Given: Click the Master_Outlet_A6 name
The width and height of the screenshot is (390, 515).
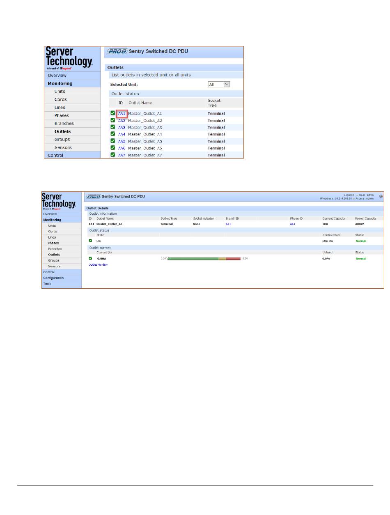Looking at the screenshot, I should 145,148.
